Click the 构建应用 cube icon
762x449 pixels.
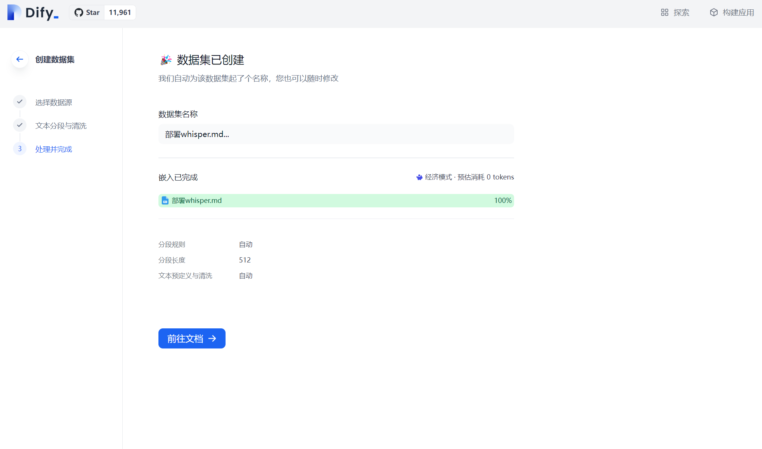click(x=714, y=13)
